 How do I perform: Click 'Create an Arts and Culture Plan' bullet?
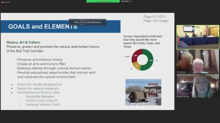pyautogui.click(x=41, y=64)
